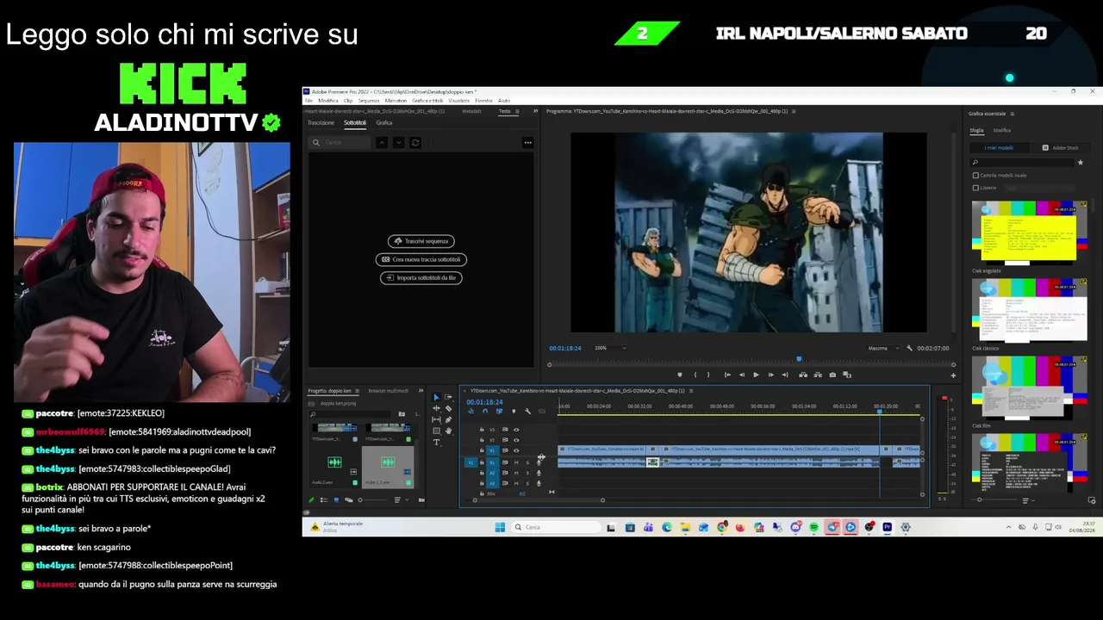Go to next search result in Testo panel
Image resolution: width=1103 pixels, height=620 pixels.
[x=398, y=142]
